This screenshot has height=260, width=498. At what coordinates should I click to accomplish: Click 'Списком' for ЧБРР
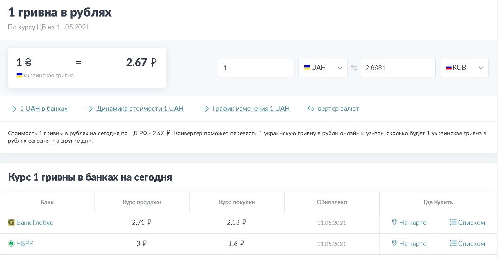point(471,243)
